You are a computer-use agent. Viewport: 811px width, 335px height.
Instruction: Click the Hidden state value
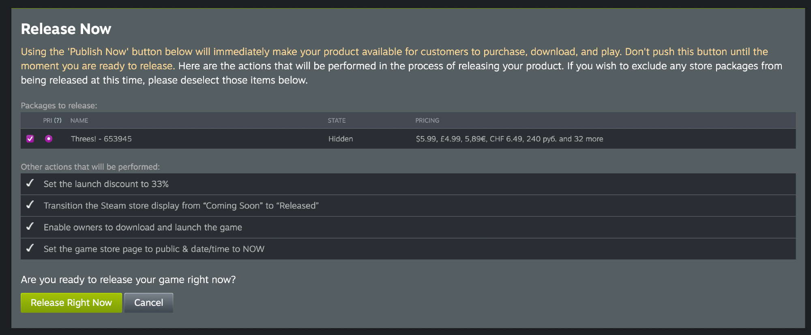[x=341, y=139]
